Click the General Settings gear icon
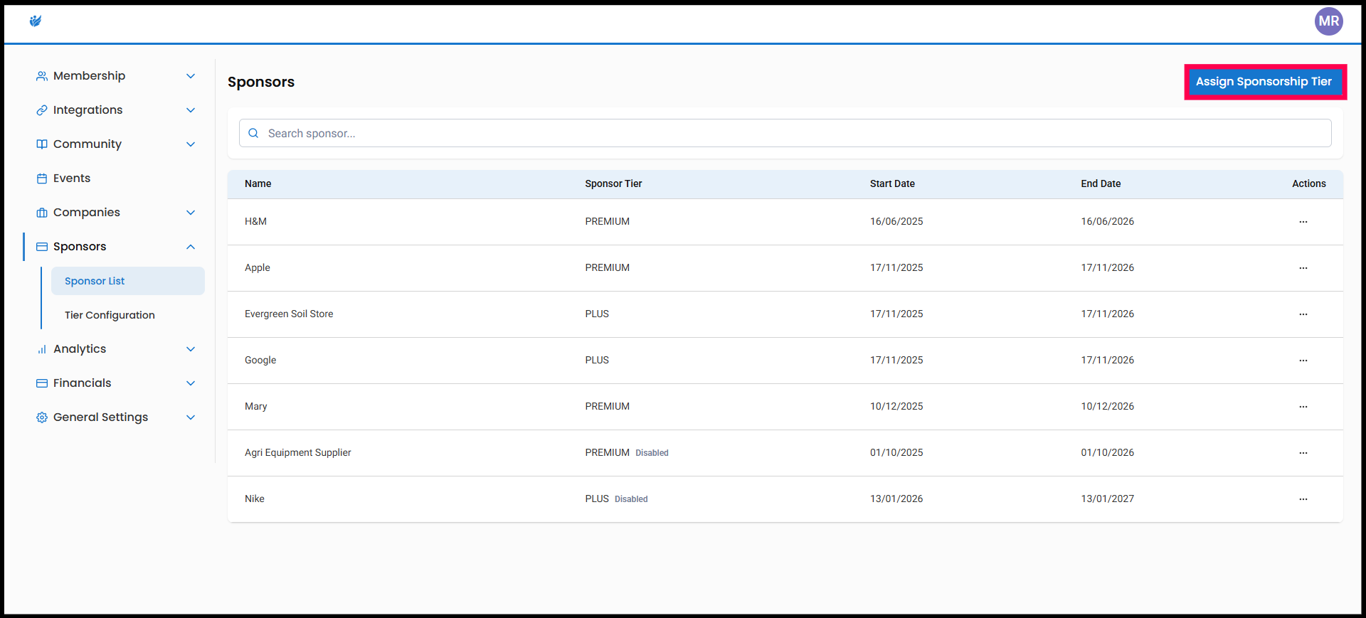 tap(42, 417)
